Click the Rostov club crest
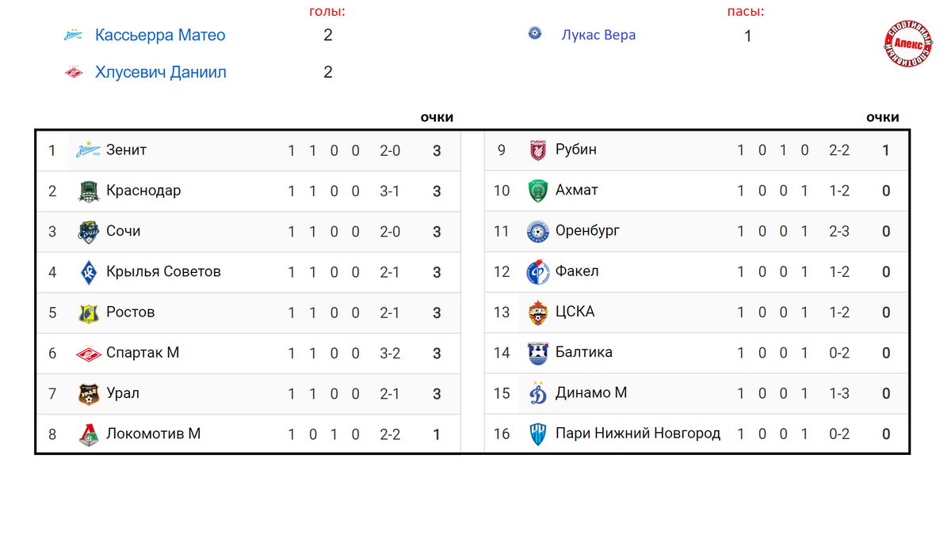951x534 pixels. (x=89, y=313)
